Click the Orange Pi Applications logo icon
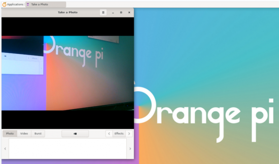This screenshot has height=164, width=279. 4,4
